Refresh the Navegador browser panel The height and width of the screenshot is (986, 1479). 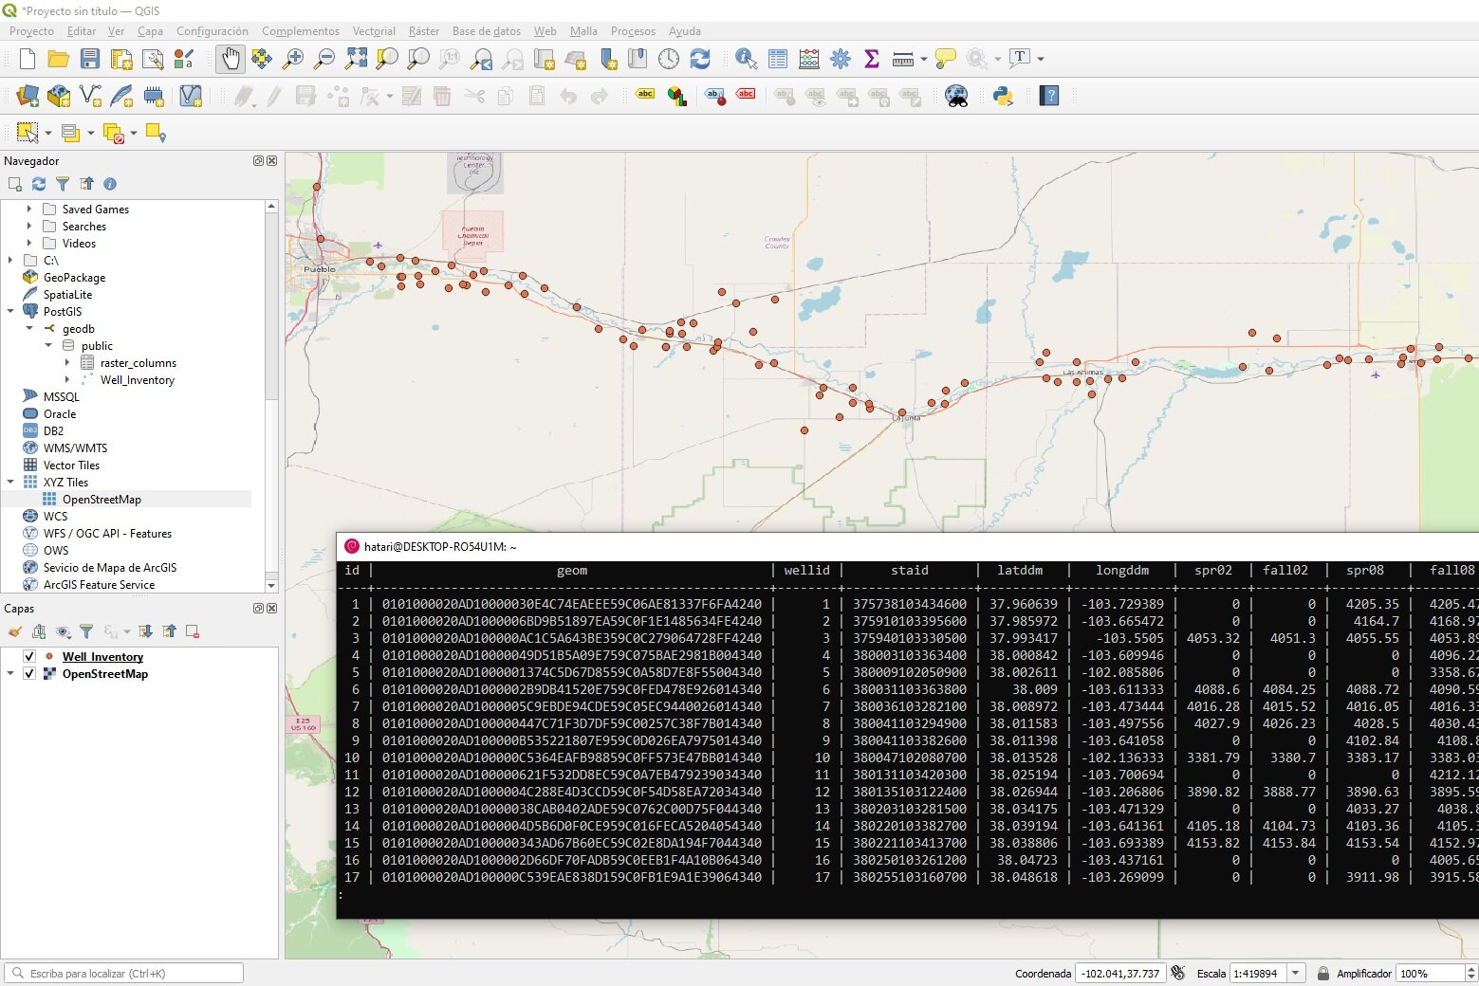pos(39,184)
